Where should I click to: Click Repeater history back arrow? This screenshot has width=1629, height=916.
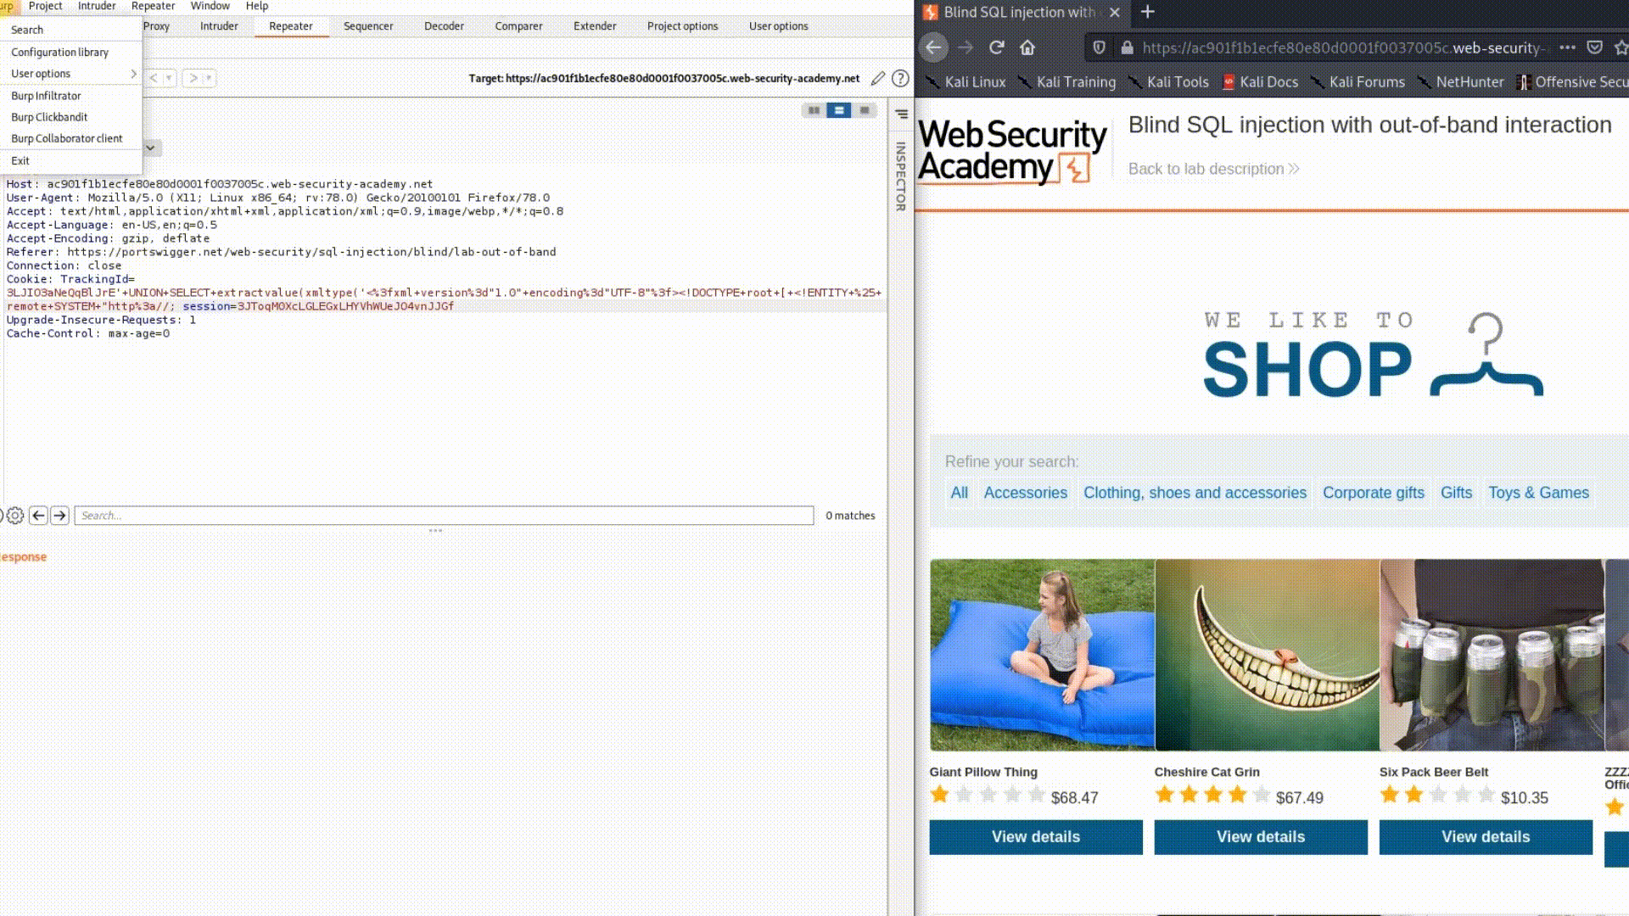coord(154,78)
